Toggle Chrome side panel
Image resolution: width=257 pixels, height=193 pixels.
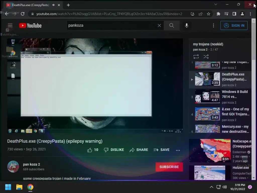coord(234,14)
